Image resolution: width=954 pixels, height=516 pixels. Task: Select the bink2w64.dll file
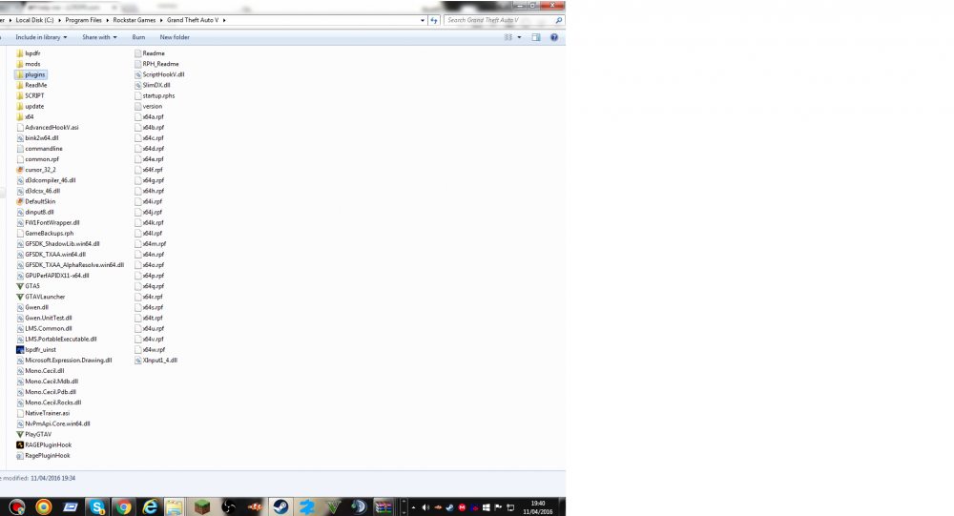pos(37,138)
